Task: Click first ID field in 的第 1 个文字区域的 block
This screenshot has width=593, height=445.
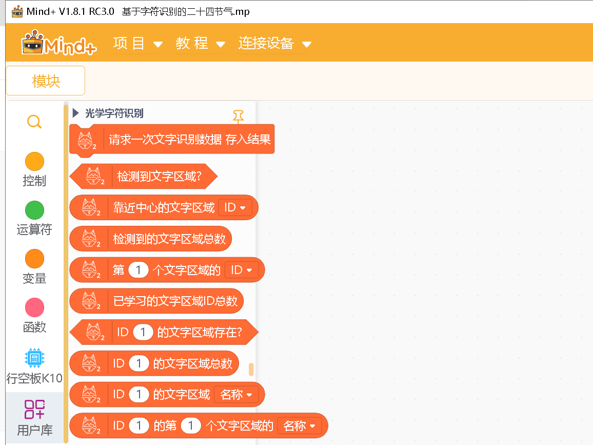Action: (139, 425)
